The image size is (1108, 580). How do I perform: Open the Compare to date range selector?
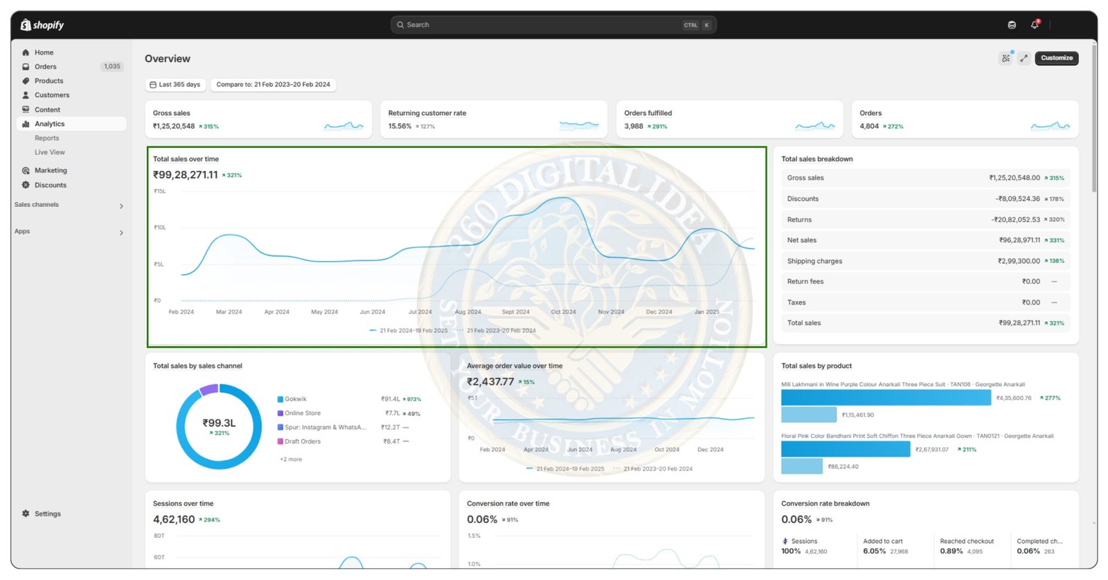point(273,84)
